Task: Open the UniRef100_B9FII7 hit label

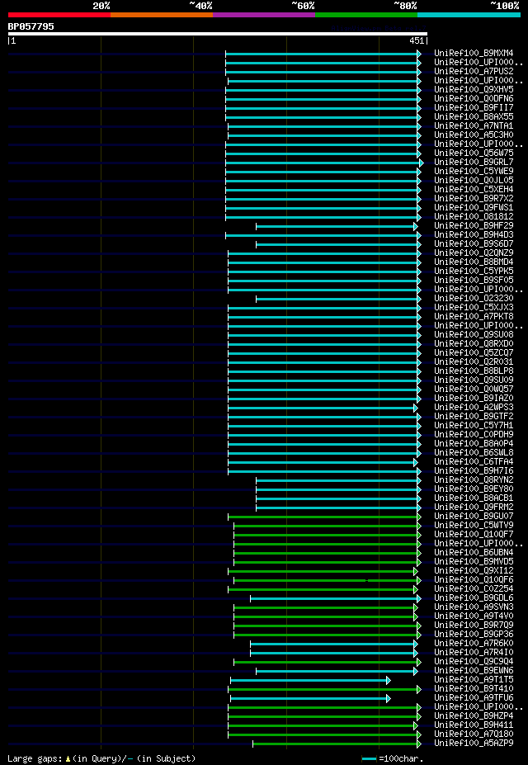Action: tap(474, 107)
